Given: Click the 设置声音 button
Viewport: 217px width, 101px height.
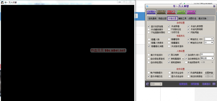Looking at the screenshot, I should point(209,73).
